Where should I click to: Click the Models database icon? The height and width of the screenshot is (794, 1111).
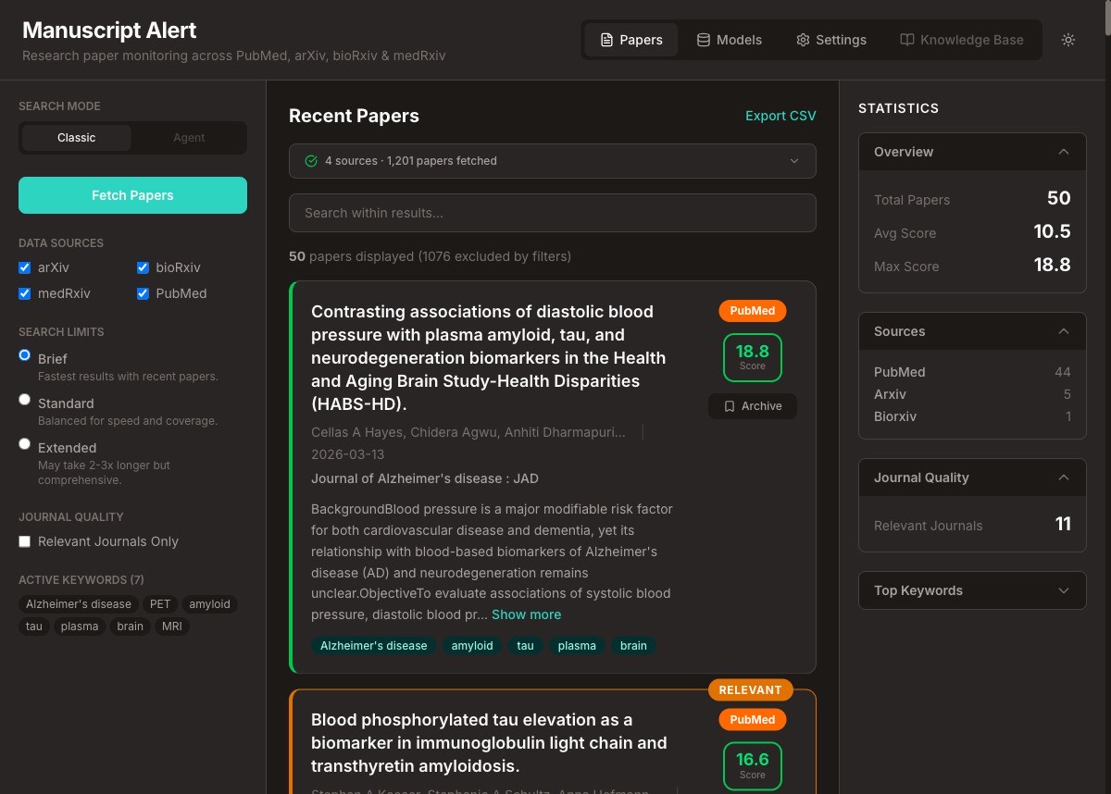pos(704,40)
